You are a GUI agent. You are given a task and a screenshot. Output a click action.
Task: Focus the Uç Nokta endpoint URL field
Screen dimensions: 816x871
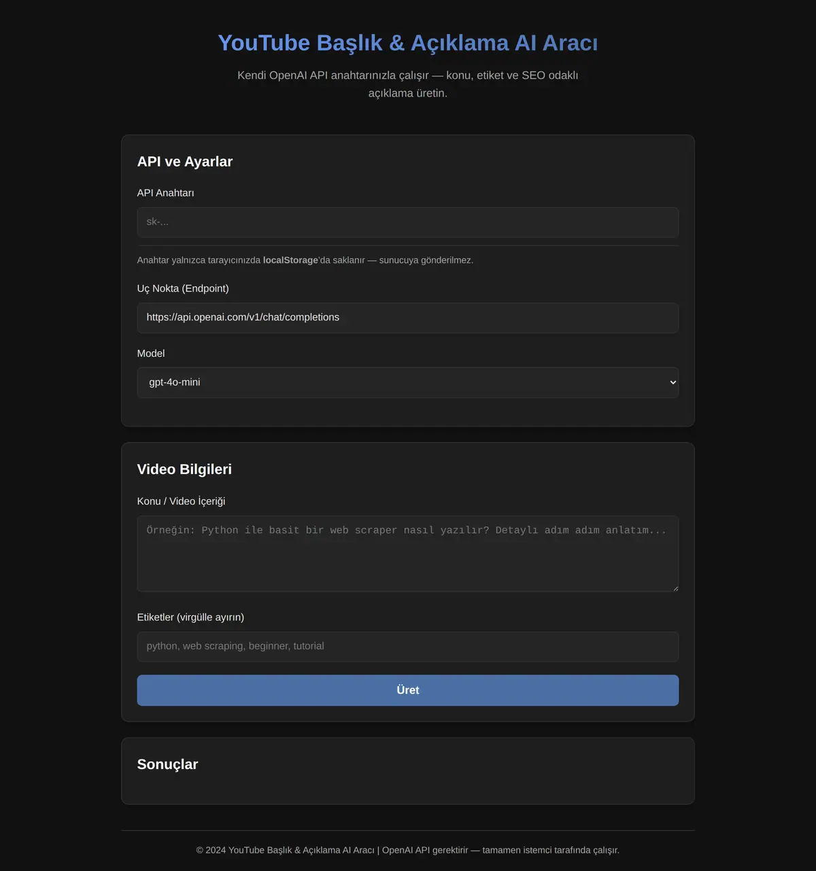coord(407,318)
